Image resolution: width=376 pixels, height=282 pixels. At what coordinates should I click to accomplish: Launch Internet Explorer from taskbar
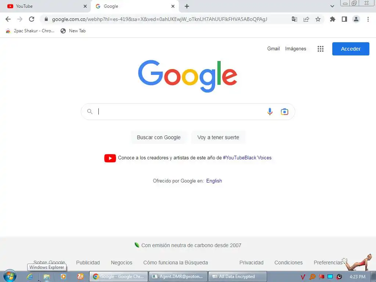[30, 276]
